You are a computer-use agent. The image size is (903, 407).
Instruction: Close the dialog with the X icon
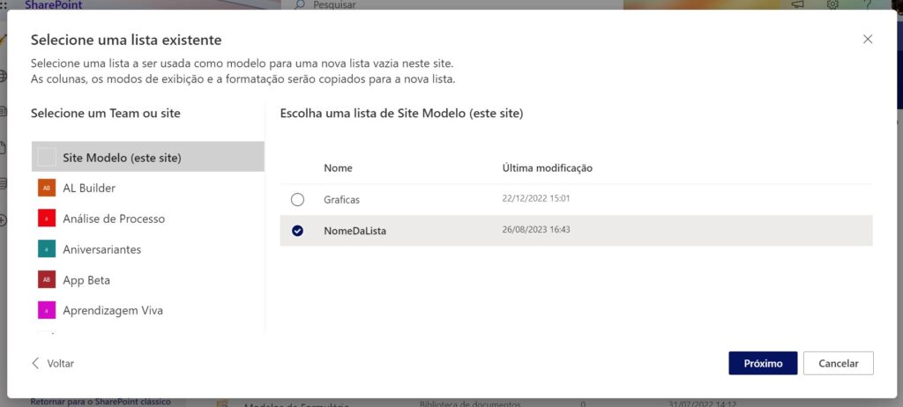coord(868,40)
